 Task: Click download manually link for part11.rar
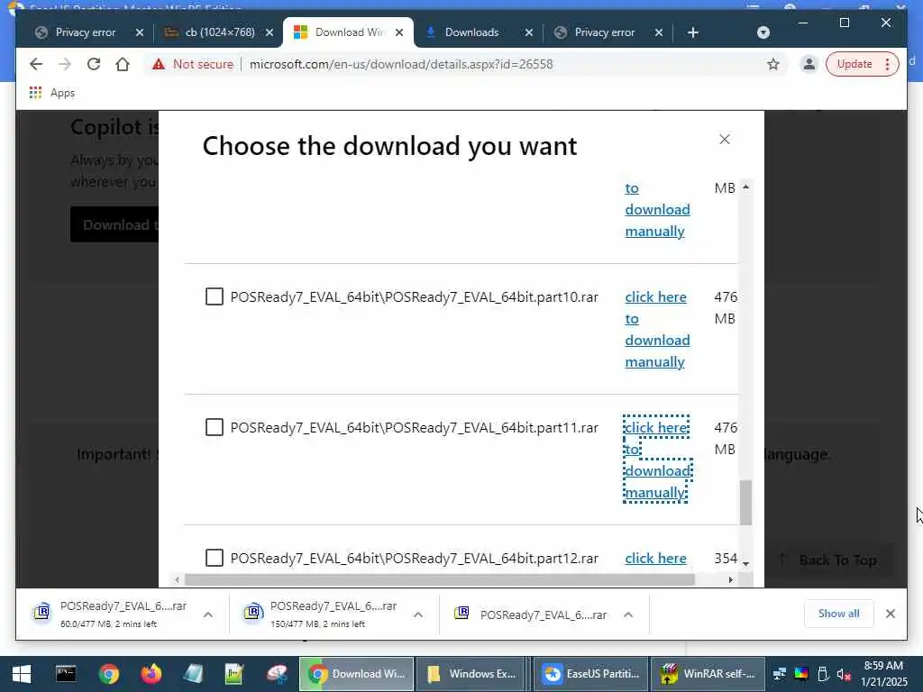pos(657,460)
